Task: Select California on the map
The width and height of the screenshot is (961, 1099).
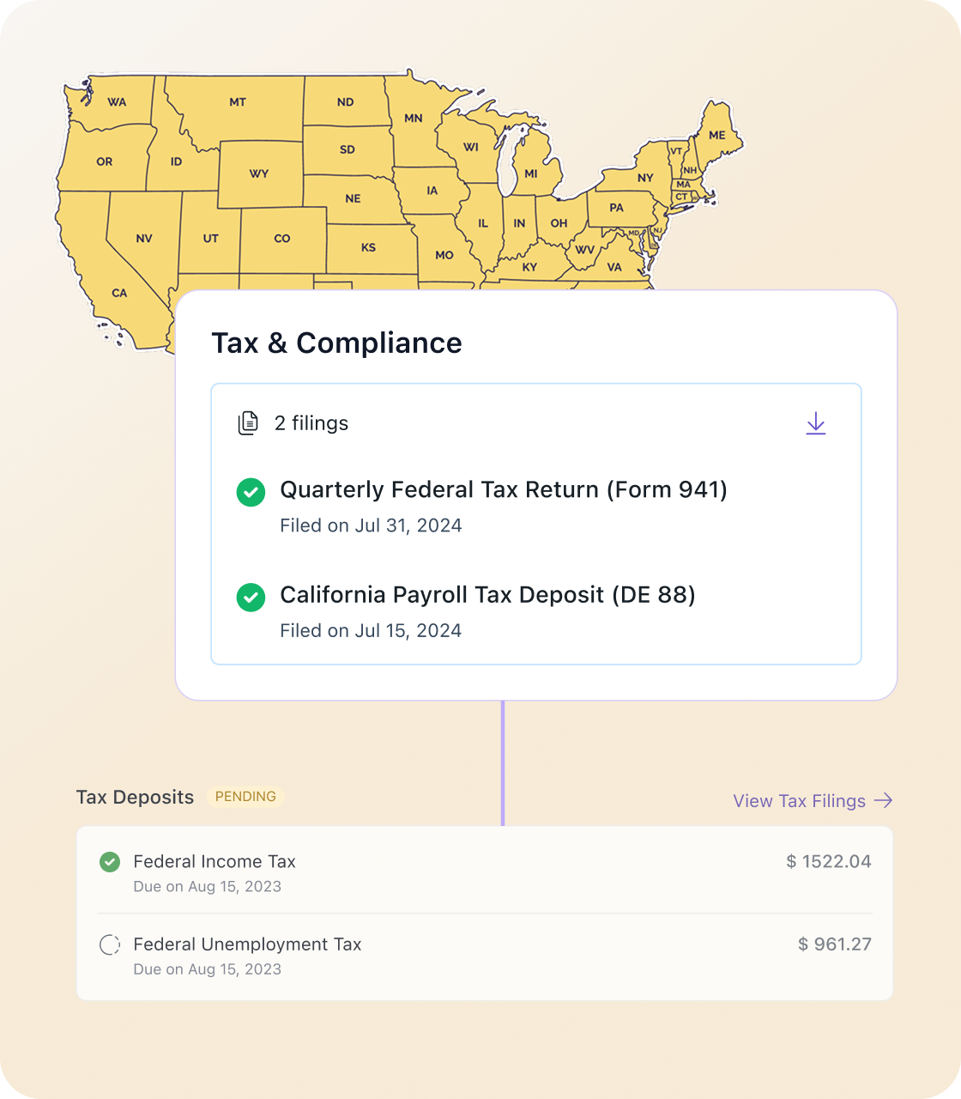Action: pyautogui.click(x=118, y=293)
